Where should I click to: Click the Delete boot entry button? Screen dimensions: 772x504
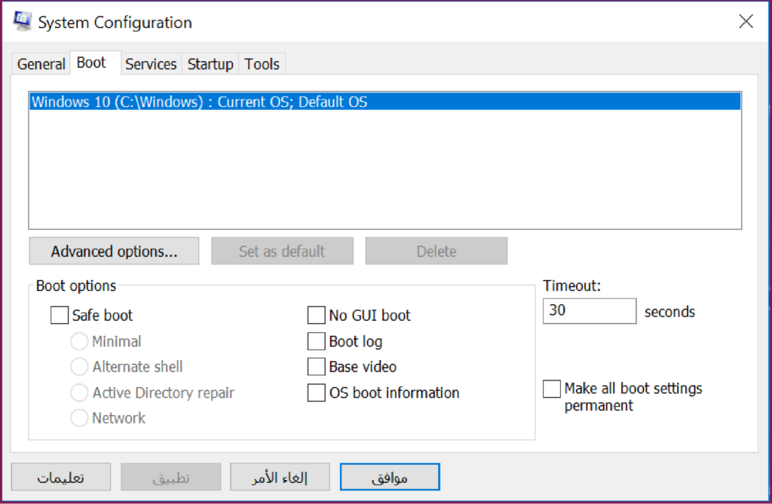(437, 251)
